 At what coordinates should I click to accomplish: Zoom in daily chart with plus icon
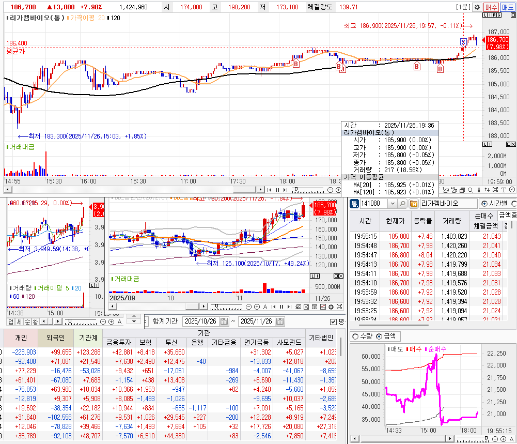point(257,307)
